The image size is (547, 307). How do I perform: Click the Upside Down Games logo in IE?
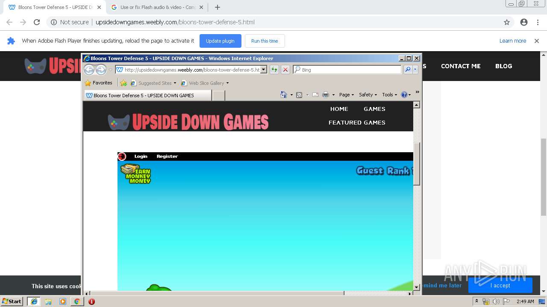[x=188, y=122]
